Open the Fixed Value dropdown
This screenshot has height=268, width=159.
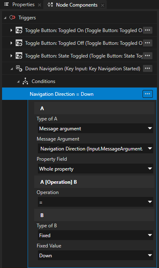96,255
